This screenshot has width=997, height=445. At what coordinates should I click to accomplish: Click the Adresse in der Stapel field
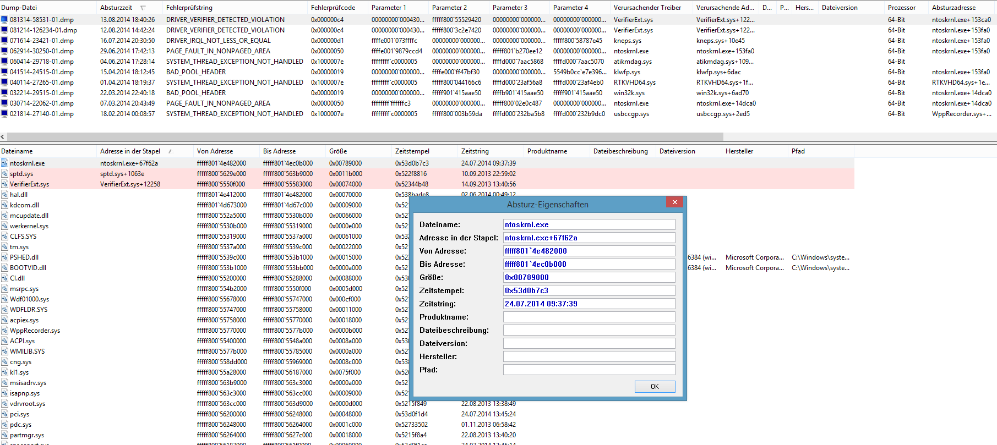click(x=589, y=238)
